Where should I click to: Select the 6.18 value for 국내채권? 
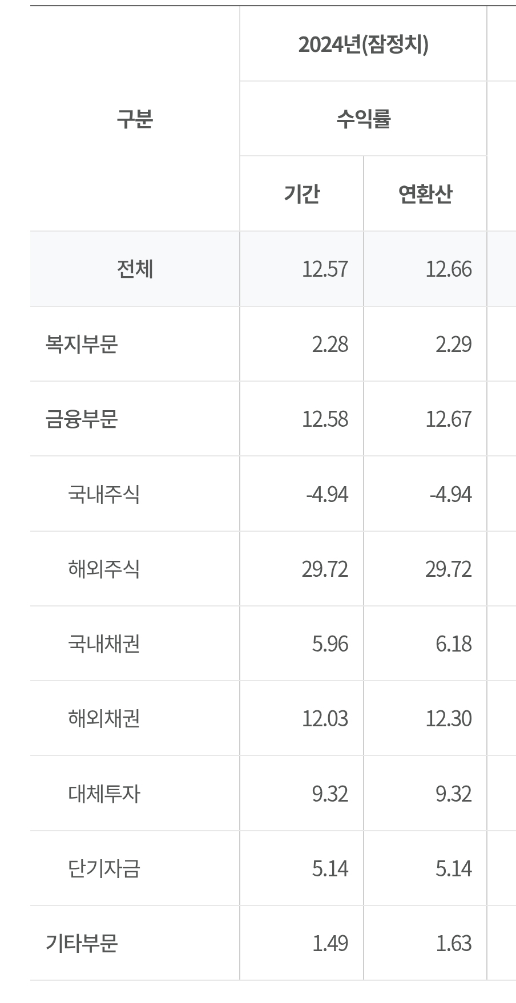pyautogui.click(x=454, y=644)
